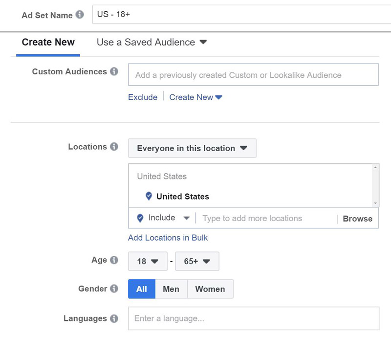Image resolution: width=391 pixels, height=337 pixels.
Task: Click location pin icon beside United States
Action: 149,196
